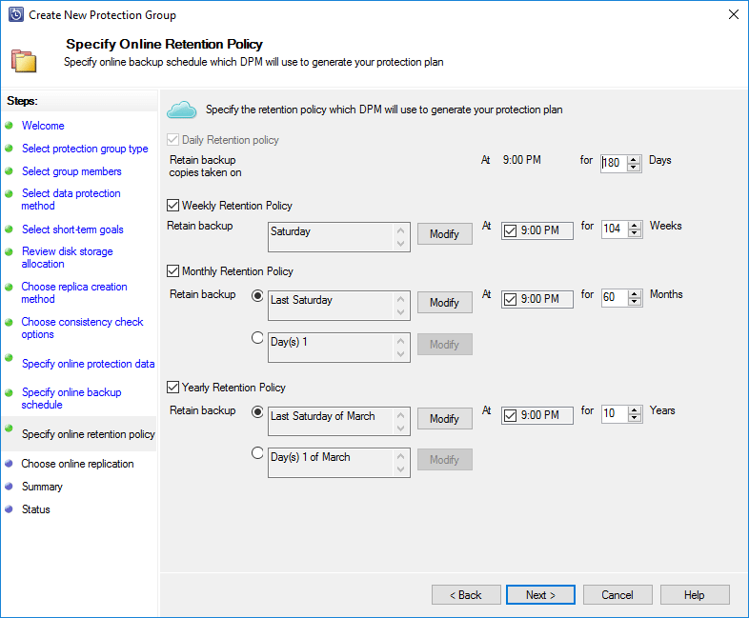Click the green bullet beside Welcome step
This screenshot has width=749, height=618.
tap(9, 126)
